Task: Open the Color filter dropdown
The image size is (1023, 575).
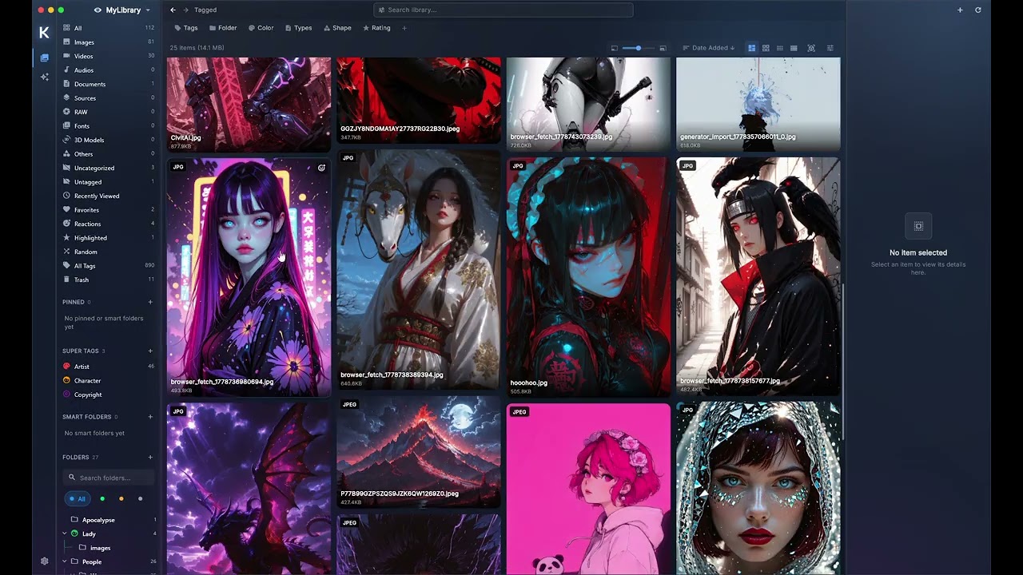Action: (261, 28)
